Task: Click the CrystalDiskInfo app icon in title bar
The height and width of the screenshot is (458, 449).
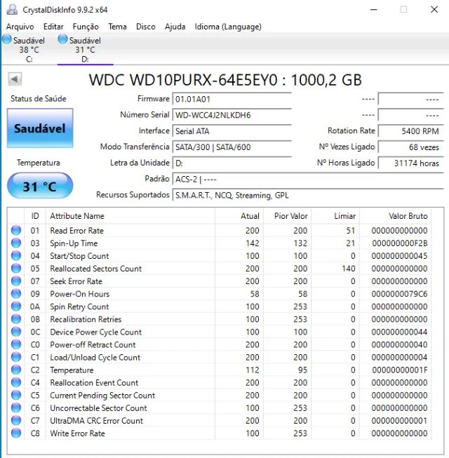Action: pos(12,10)
